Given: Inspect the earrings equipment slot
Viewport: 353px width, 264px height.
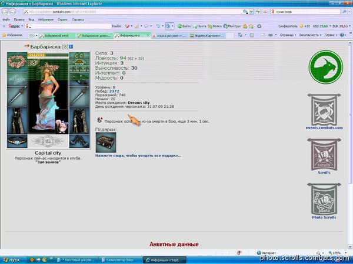Looking at the screenshot, I should click(79, 55).
